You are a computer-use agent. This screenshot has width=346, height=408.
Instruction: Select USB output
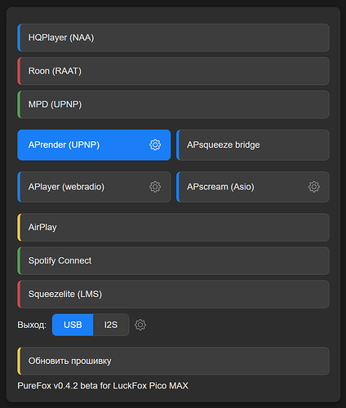[73, 325]
